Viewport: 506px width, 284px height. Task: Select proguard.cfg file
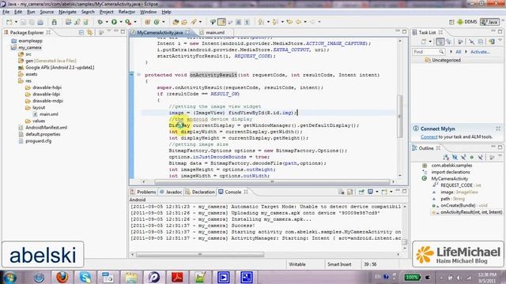(39, 141)
